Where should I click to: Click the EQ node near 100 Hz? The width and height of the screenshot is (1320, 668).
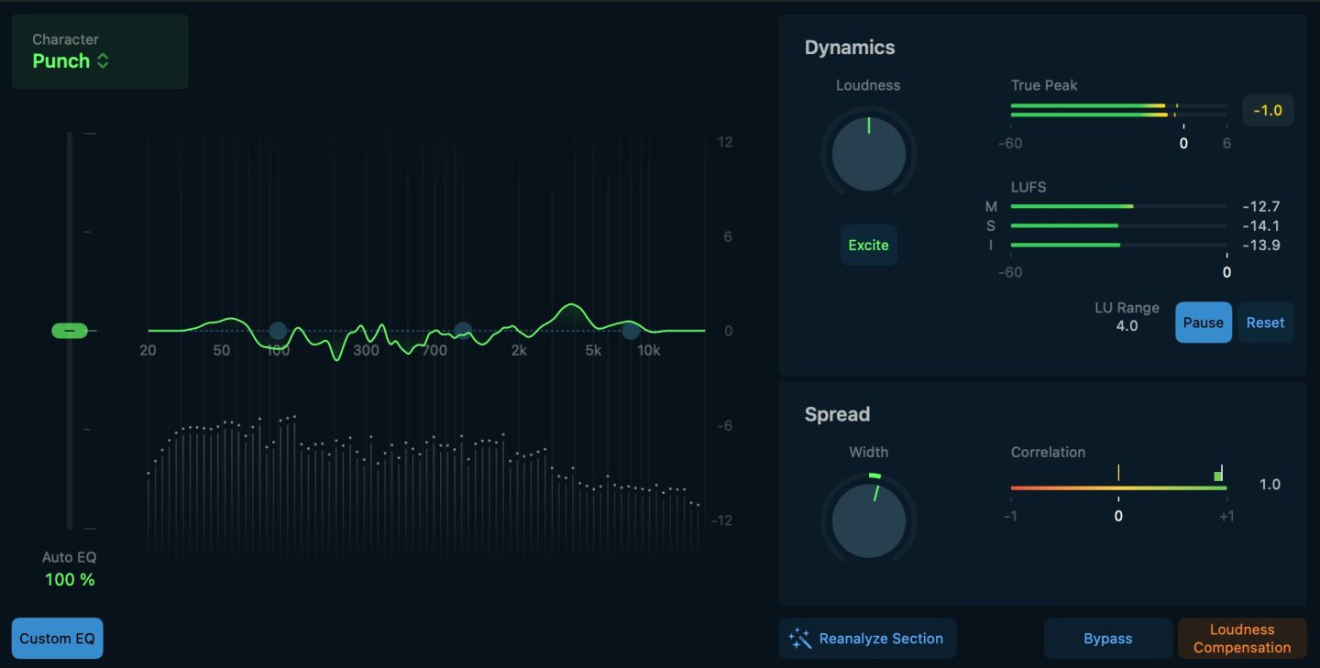278,331
